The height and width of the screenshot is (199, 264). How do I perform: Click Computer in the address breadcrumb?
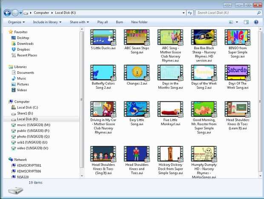click(41, 13)
